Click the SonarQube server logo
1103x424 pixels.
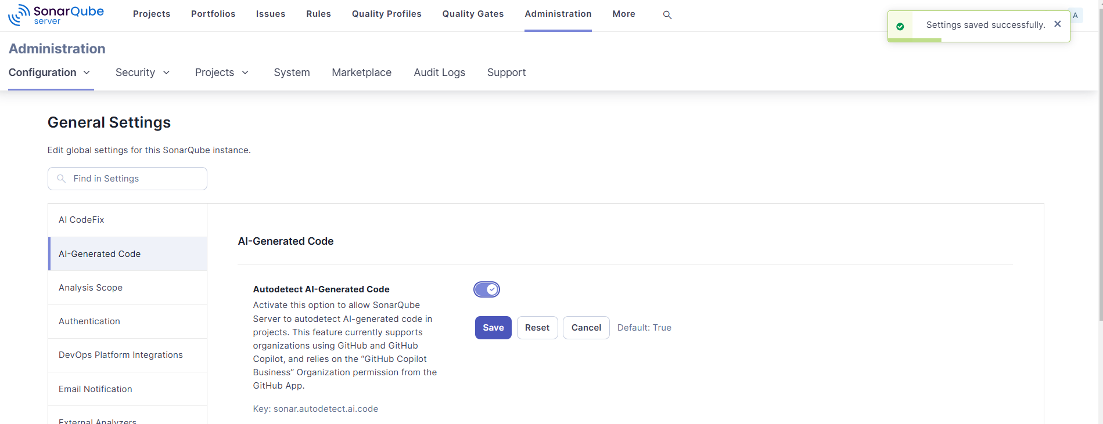56,15
